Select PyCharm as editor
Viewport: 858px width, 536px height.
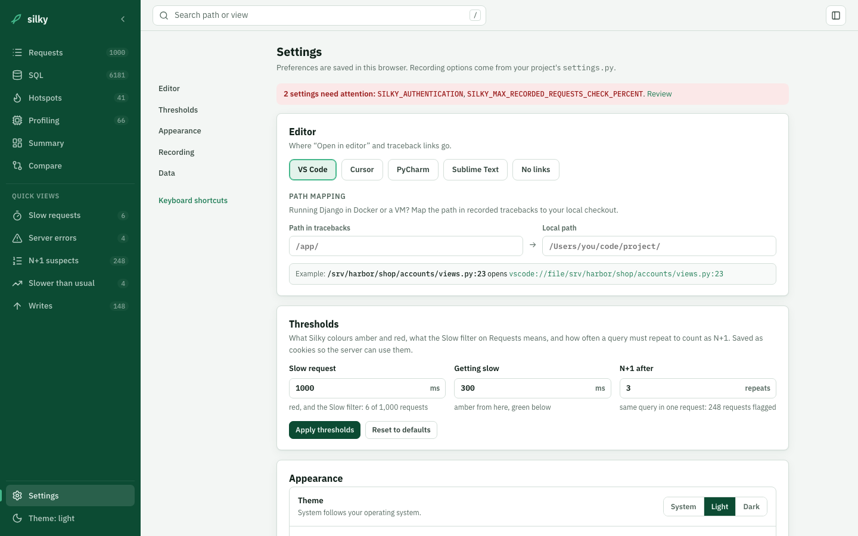click(x=413, y=170)
